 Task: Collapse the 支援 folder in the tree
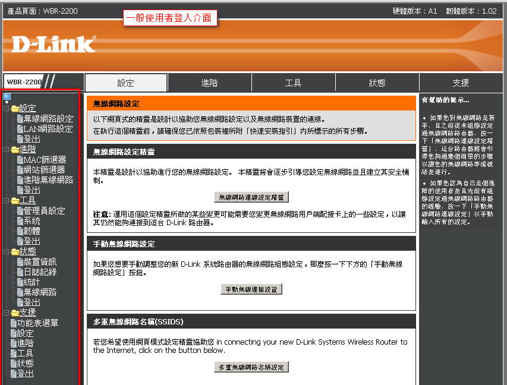[6, 313]
